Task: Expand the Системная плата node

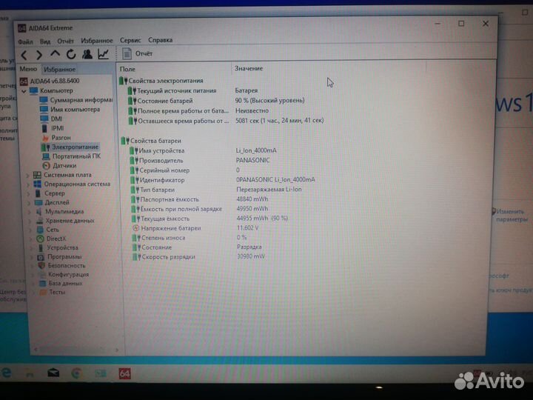Action: click(x=28, y=176)
